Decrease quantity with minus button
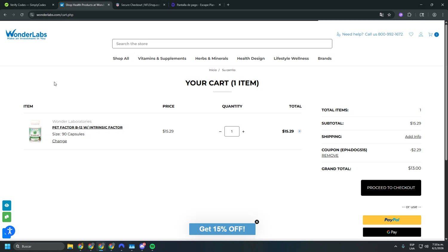Viewport: 448px width, 252px height. point(220,131)
